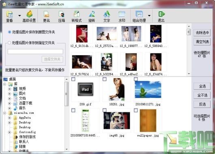Open 高级设置 advanced settings icon
The image size is (215, 154).
[29, 16]
